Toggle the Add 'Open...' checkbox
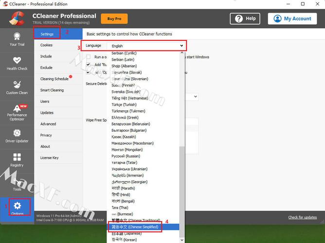325x243 pixels. (x=88, y=72)
